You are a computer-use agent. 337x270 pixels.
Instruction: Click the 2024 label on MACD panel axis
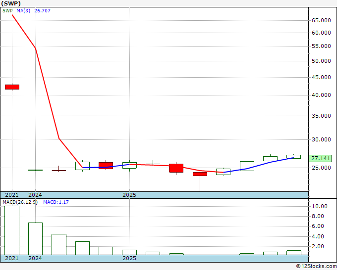(35, 258)
